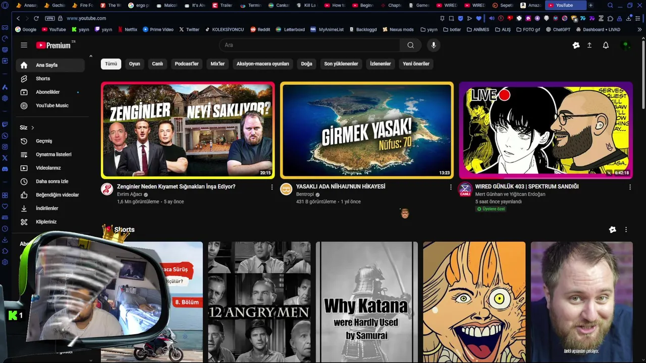Select the İzlenenler filter chip
This screenshot has height=363, width=646.
(x=381, y=64)
